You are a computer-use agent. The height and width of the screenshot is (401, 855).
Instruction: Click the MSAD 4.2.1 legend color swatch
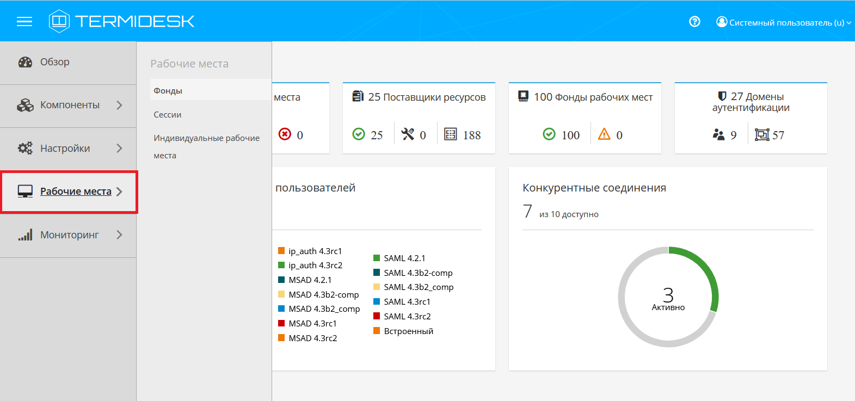tap(281, 280)
